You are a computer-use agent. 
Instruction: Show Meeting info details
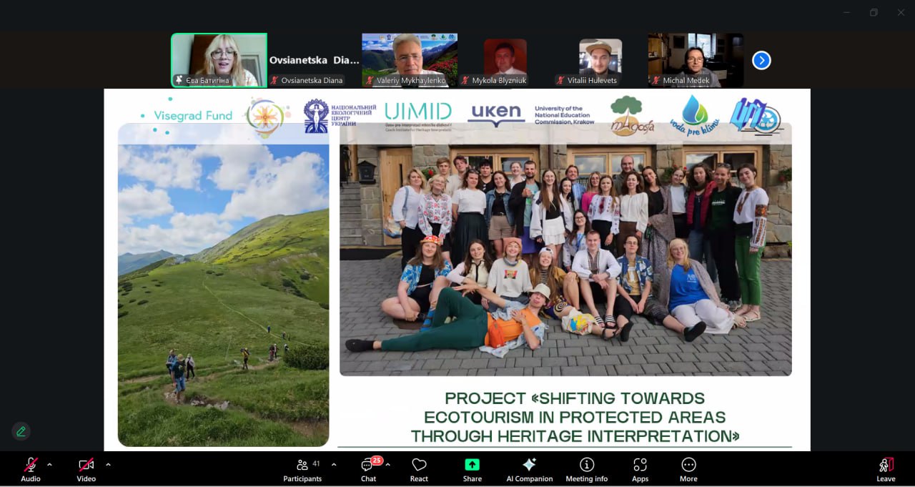[x=586, y=468]
